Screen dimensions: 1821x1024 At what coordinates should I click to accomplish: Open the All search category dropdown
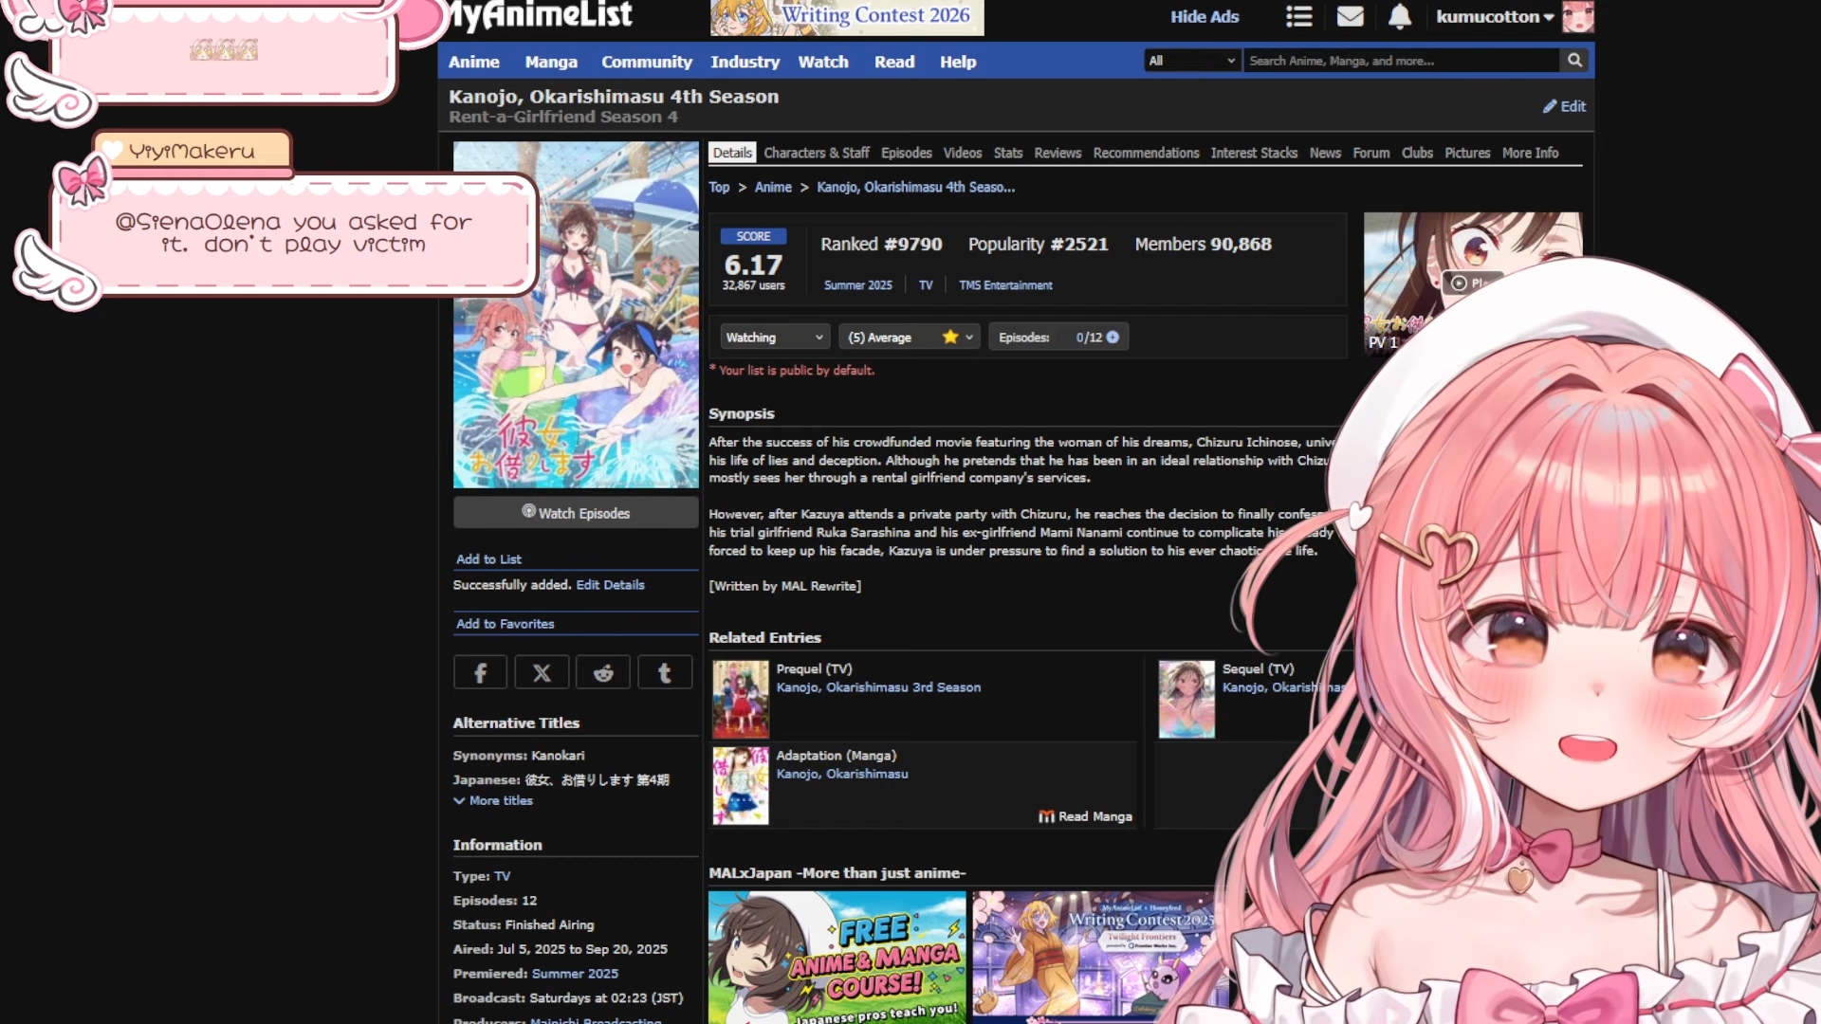point(1191,61)
